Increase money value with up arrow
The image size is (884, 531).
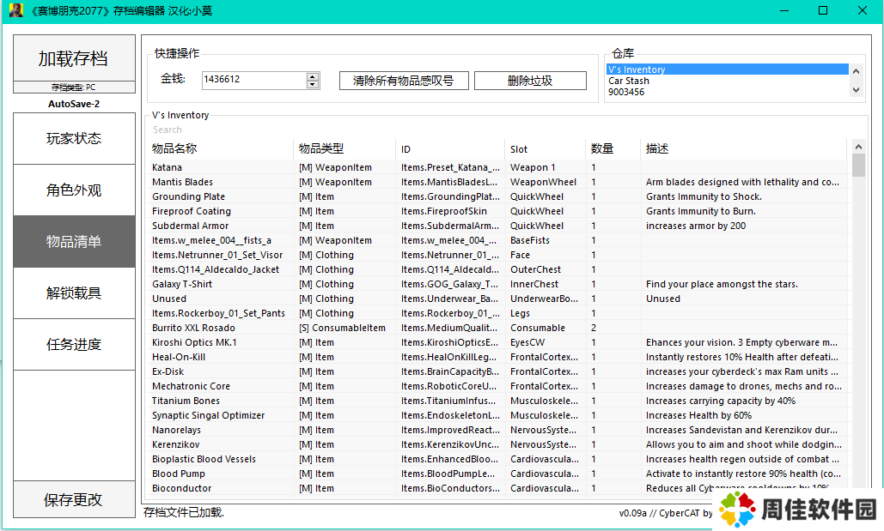pos(313,75)
